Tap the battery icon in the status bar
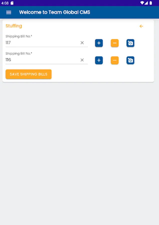 click(x=151, y=3)
